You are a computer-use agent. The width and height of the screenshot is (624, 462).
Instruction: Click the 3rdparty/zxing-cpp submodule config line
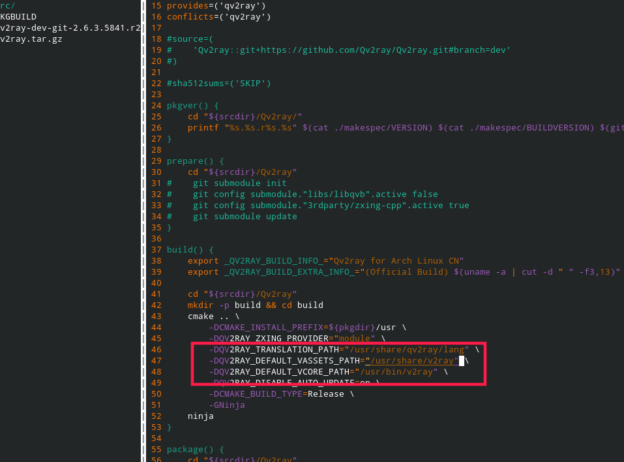point(318,206)
